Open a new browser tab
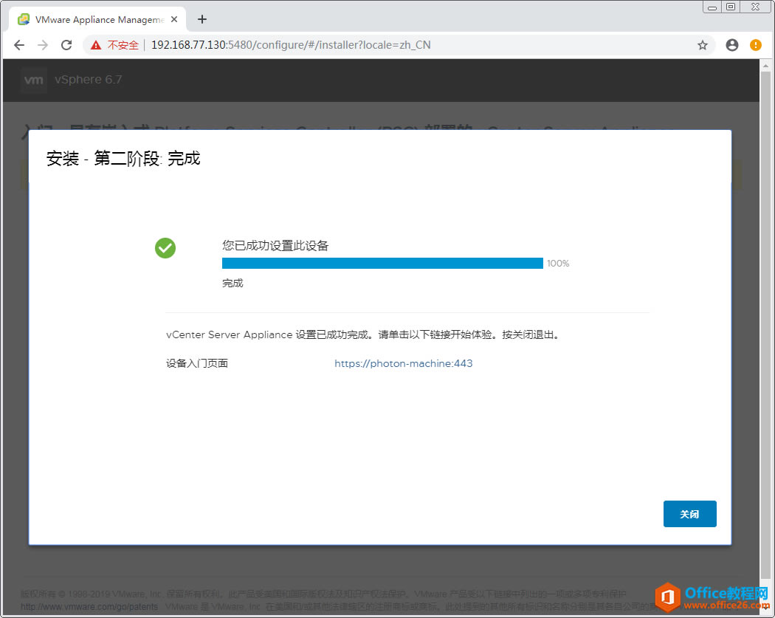This screenshot has height=618, width=775. pos(201,19)
